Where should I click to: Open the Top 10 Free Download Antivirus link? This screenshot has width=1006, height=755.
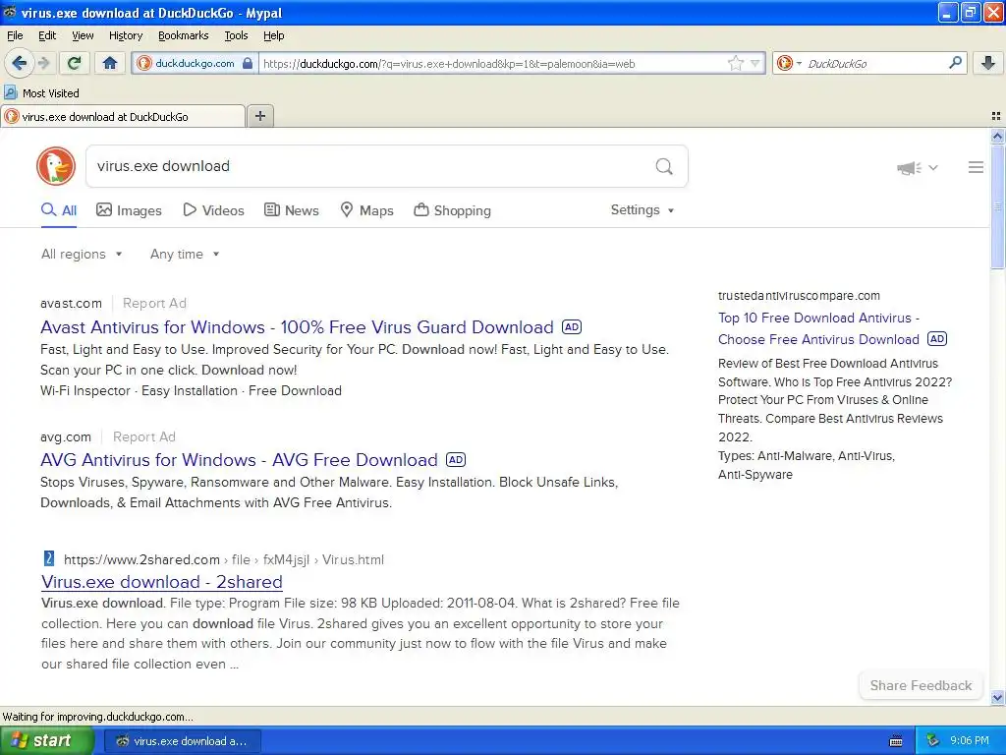(818, 328)
